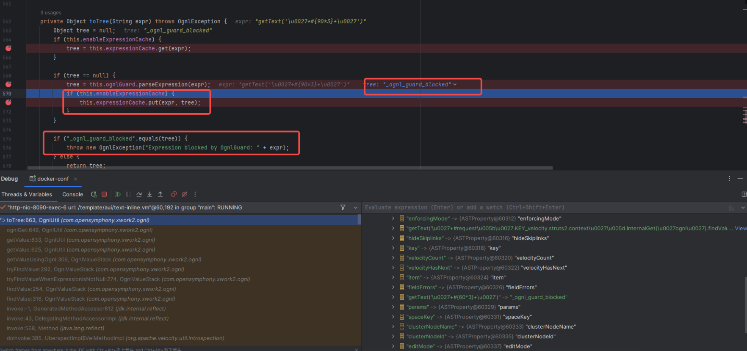Expand the "fieldErrors" variable entry
This screenshot has width=747, height=351.
pos(393,287)
